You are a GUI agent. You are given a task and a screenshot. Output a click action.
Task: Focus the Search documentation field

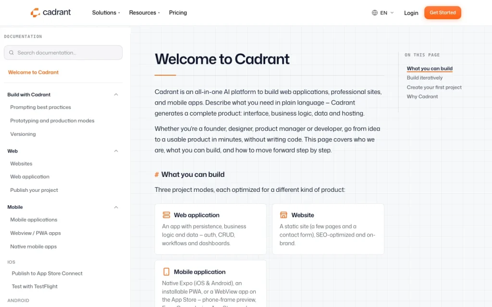click(x=63, y=53)
